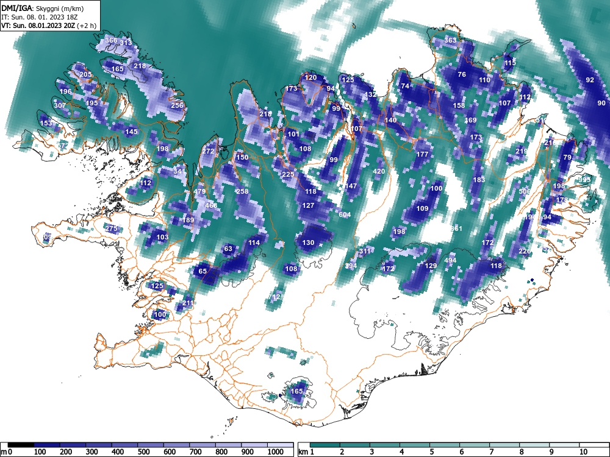The width and height of the screenshot is (610, 457).
Task: Click the visibility value 183 on the map
Action: pyautogui.click(x=479, y=180)
